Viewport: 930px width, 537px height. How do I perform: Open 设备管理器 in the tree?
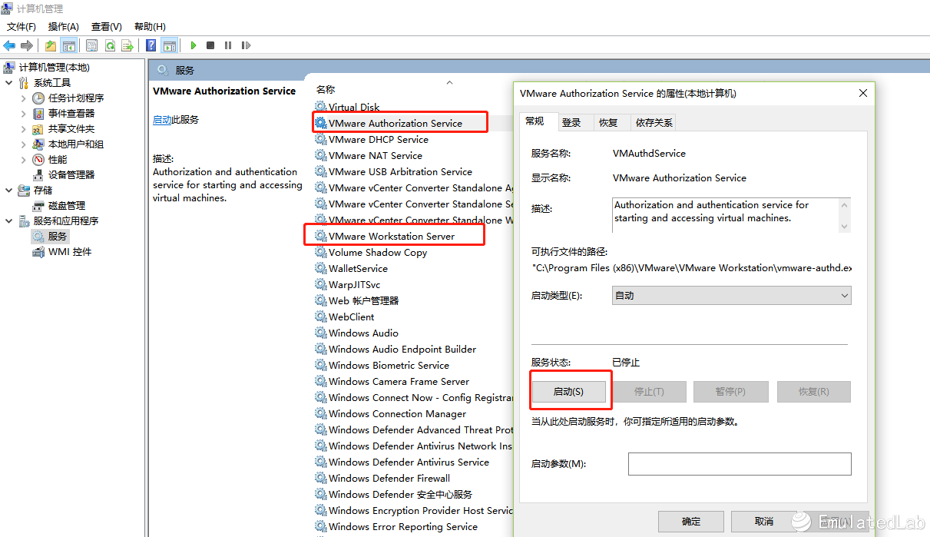coord(71,175)
